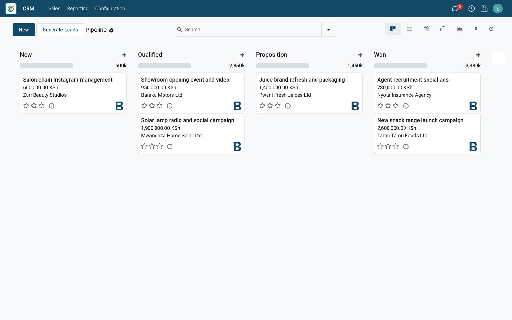
Task: Open the Pipeline settings gear
Action: point(111,30)
